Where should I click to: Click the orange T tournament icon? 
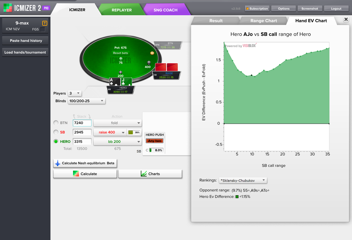pos(45,23)
